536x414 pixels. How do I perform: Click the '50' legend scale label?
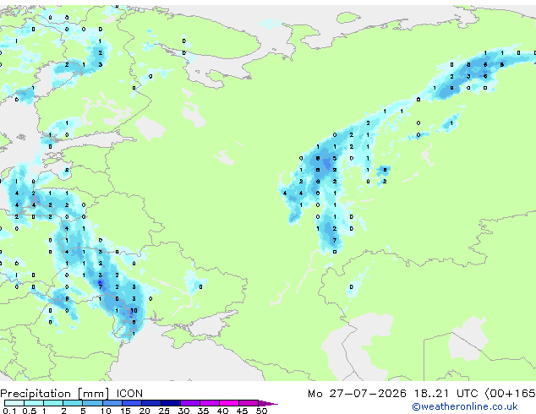(x=262, y=411)
